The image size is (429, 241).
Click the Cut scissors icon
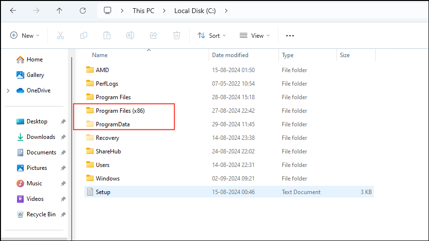tap(61, 35)
